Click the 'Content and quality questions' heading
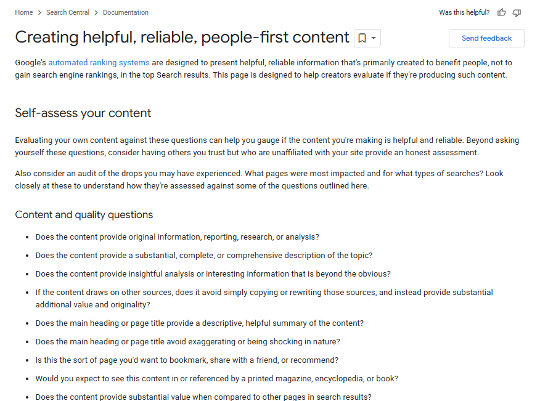 click(x=84, y=214)
